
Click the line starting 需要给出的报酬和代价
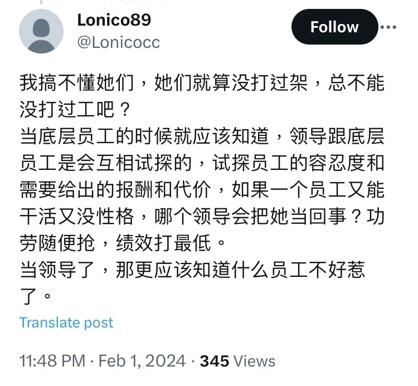[x=202, y=190]
